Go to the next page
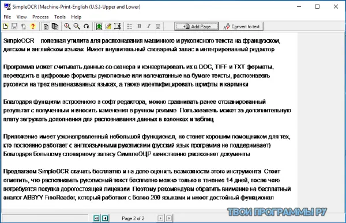The image size is (346, 223). [160, 218]
